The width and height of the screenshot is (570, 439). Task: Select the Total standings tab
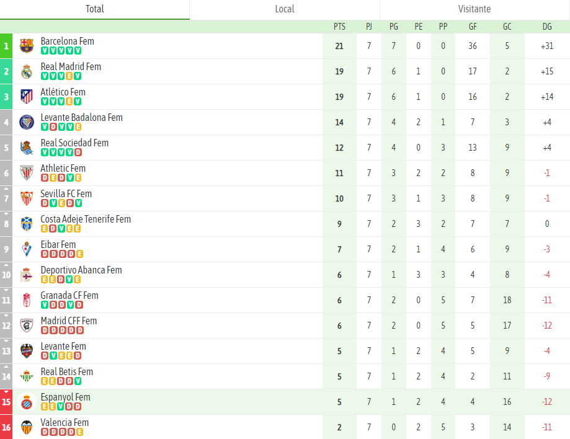95,9
